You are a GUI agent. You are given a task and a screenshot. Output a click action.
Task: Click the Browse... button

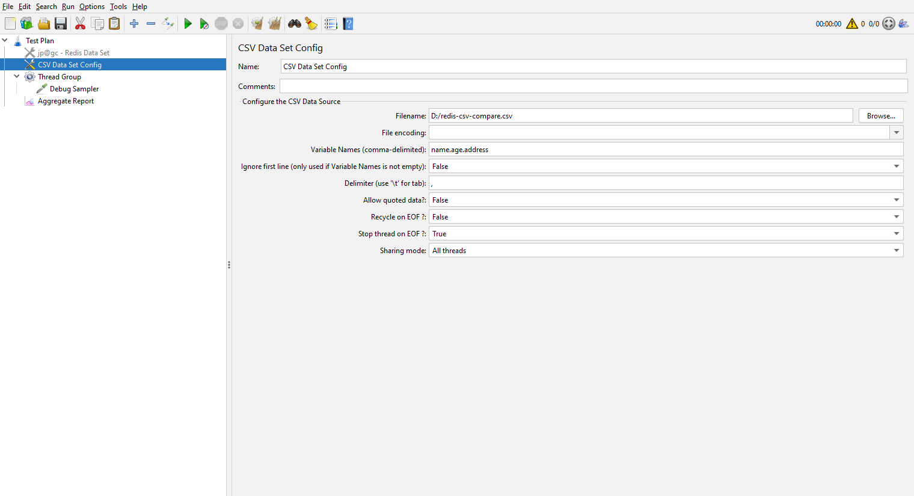[x=881, y=115]
